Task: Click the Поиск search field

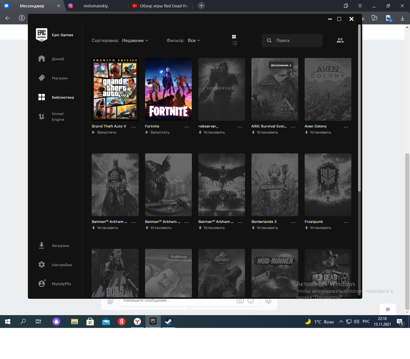Action: click(292, 40)
